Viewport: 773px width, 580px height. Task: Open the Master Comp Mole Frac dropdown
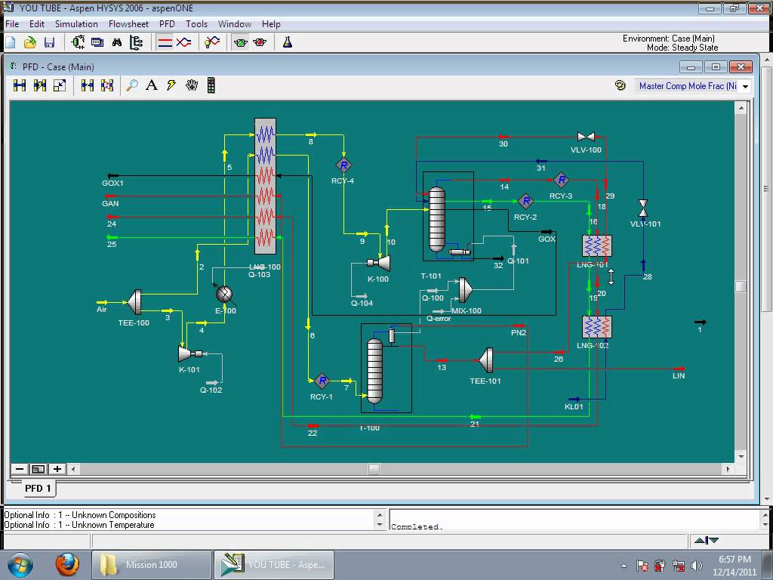click(x=745, y=86)
